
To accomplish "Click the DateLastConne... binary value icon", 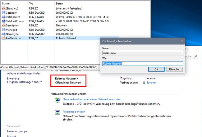I will tap(3, 21).
